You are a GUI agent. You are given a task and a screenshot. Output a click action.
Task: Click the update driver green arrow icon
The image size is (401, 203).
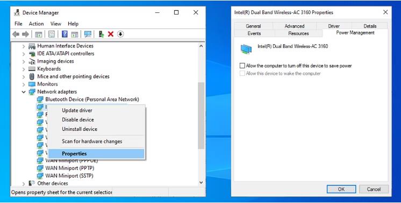point(101,34)
